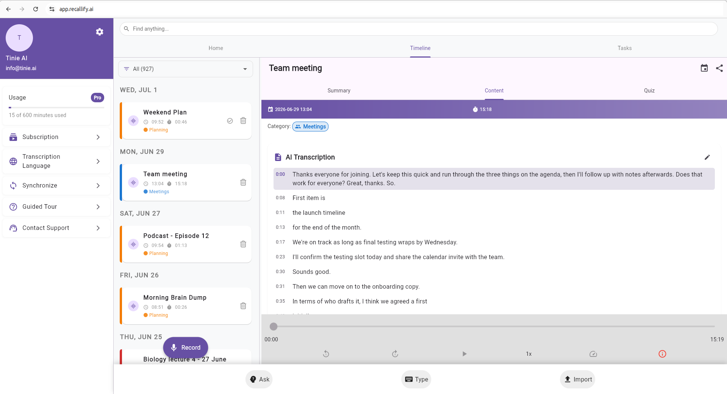
Task: Share the Team meeting note
Action: point(719,68)
